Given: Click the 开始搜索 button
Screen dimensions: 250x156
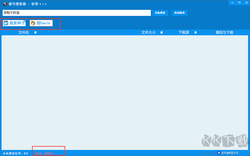Looking at the screenshot, I should (x=160, y=13).
